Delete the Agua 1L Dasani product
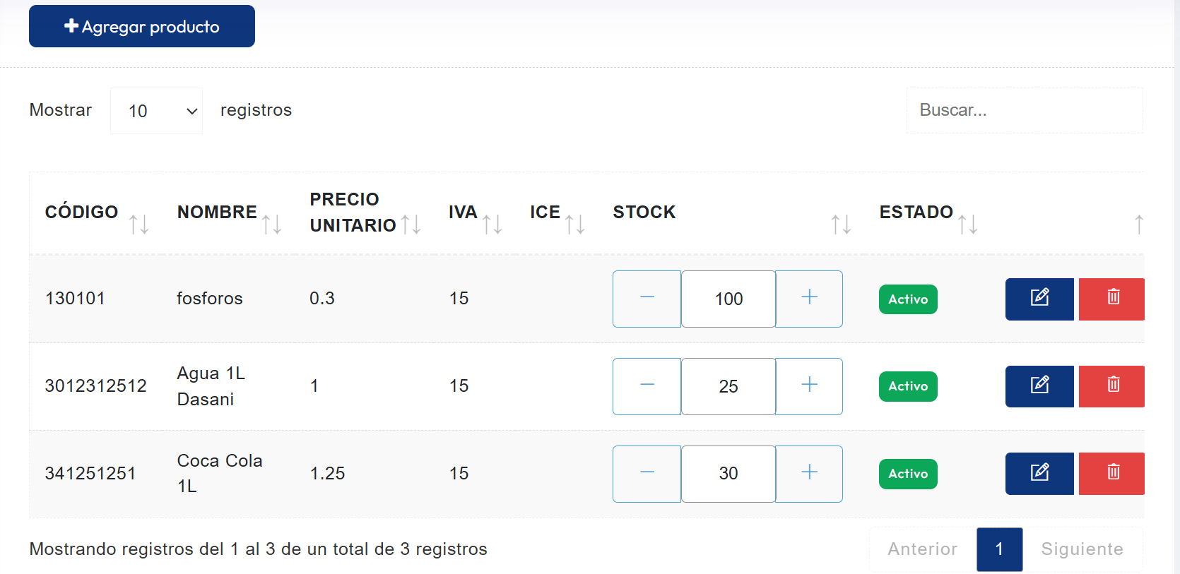 tap(1111, 386)
